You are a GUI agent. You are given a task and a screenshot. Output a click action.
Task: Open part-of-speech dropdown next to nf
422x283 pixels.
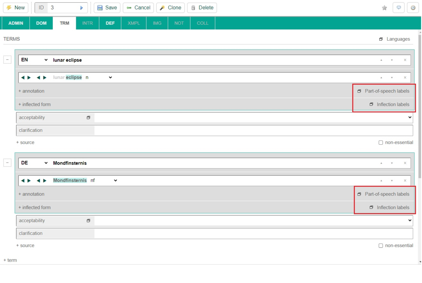tap(115, 180)
